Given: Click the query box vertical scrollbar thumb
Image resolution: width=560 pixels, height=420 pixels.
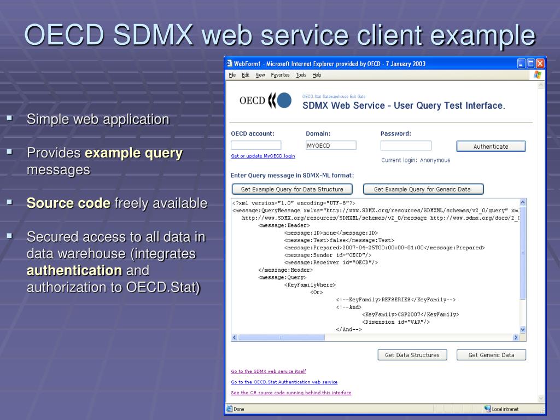Looking at the screenshot, I should click(x=523, y=252).
